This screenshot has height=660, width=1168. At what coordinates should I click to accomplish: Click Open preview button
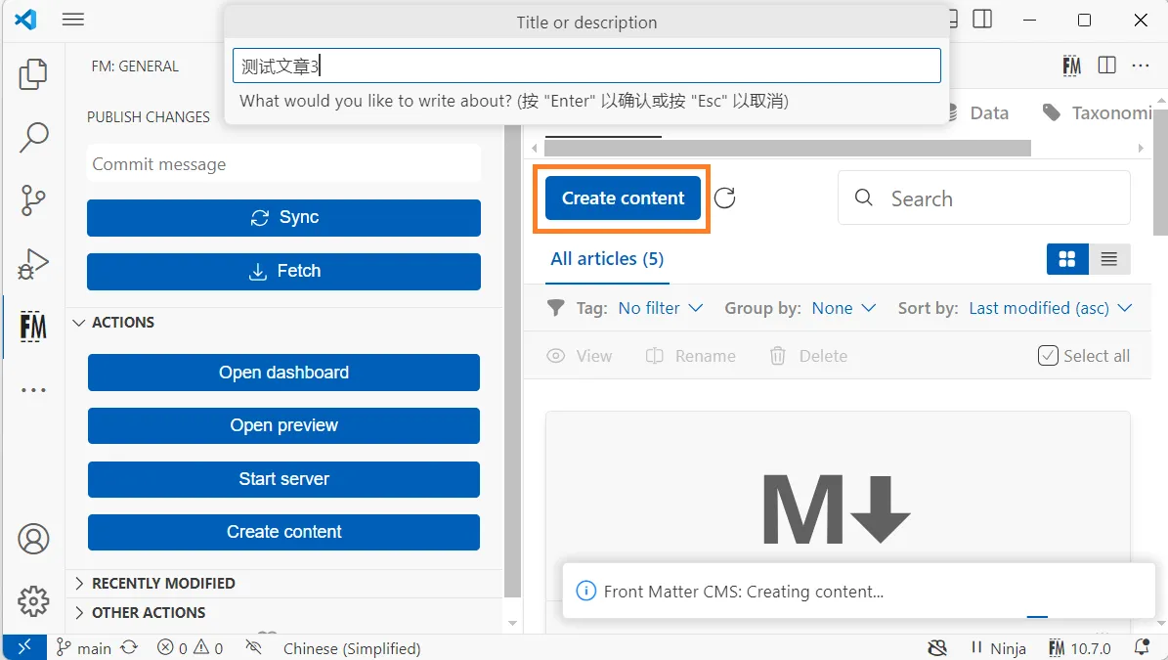283,425
